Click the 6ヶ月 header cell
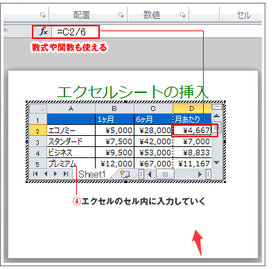273x269 pixels. coord(153,119)
